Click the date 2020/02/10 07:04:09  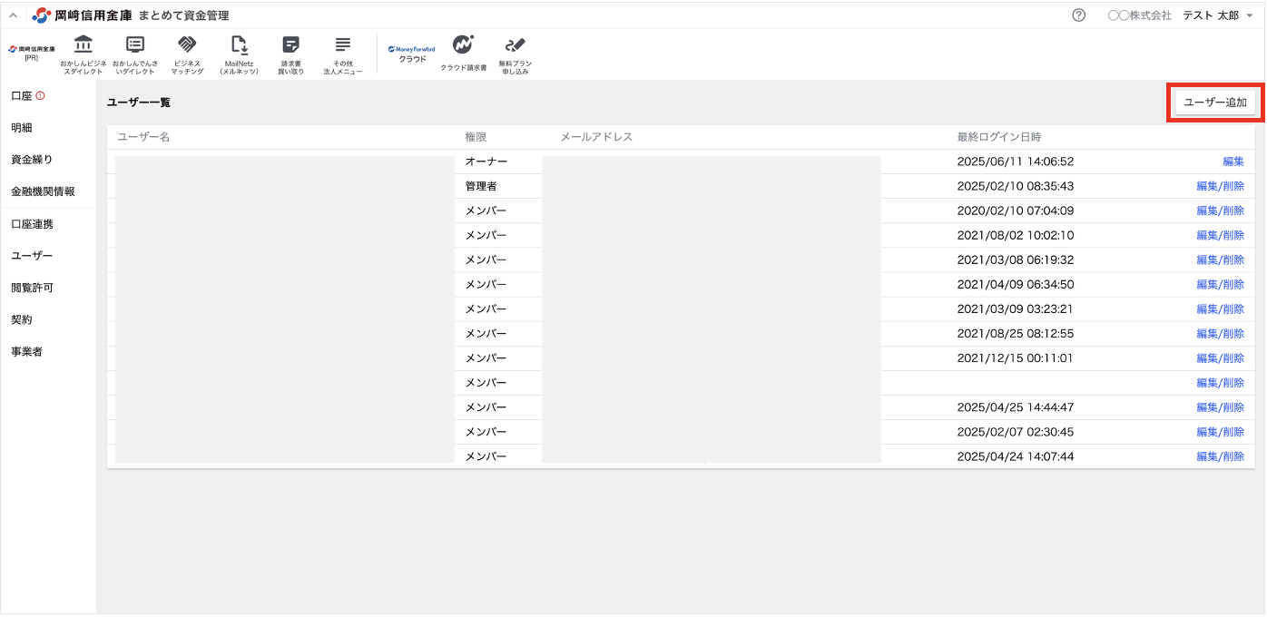coord(1016,211)
